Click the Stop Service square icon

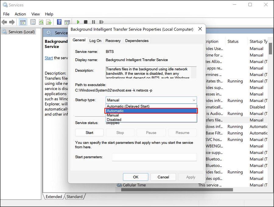(x=86, y=22)
